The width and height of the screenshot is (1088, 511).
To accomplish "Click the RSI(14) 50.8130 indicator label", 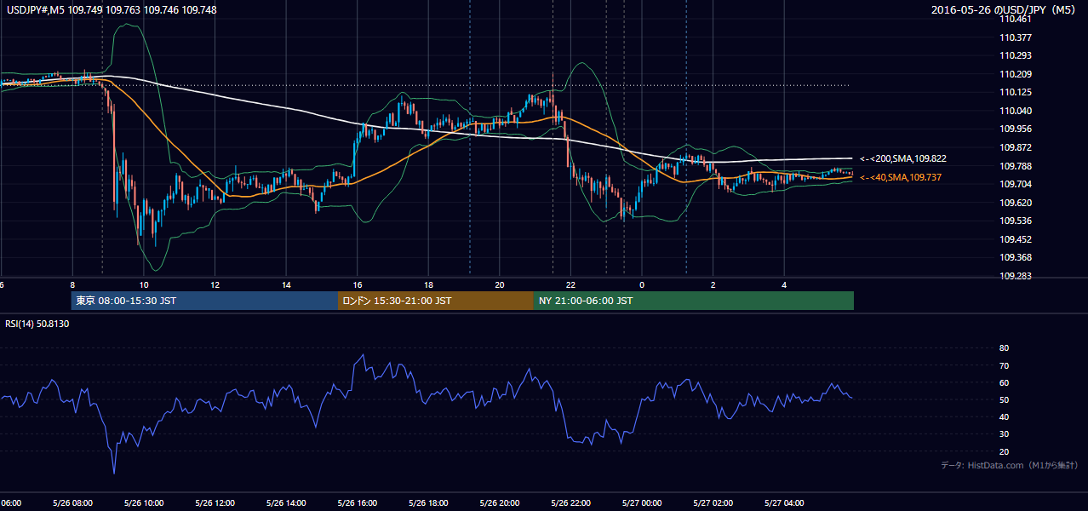I will [37, 324].
